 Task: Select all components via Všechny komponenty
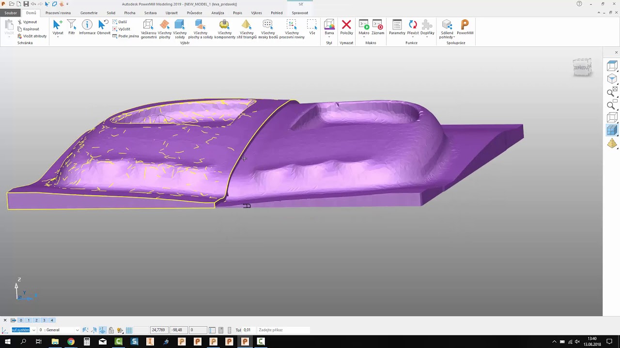pyautogui.click(x=224, y=29)
